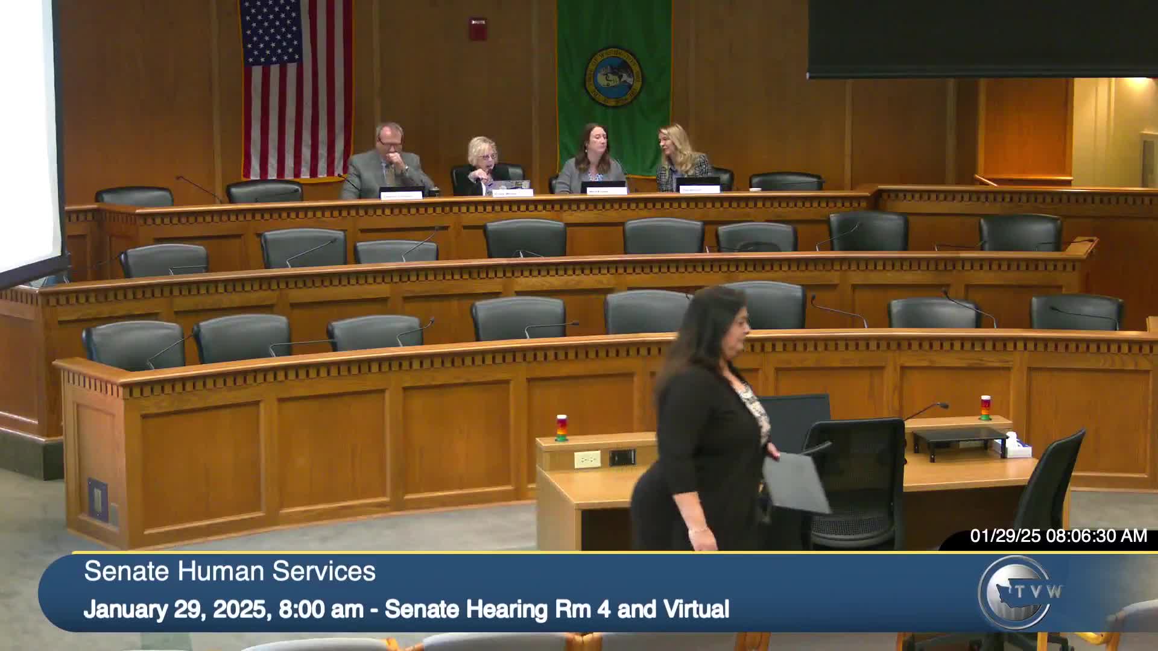The height and width of the screenshot is (651, 1158).
Task: Click the blue plaque on the front wood panel
Action: pyautogui.click(x=97, y=499)
